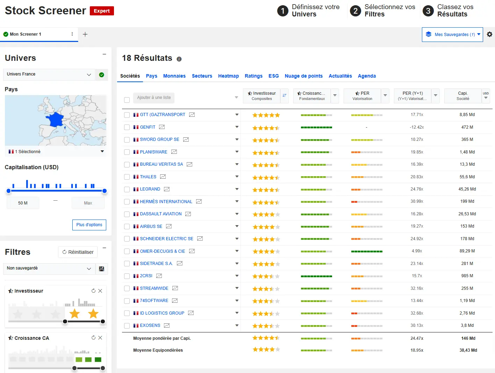The height and width of the screenshot is (373, 495).
Task: Reset the Investisseur filter
Action: point(93,291)
